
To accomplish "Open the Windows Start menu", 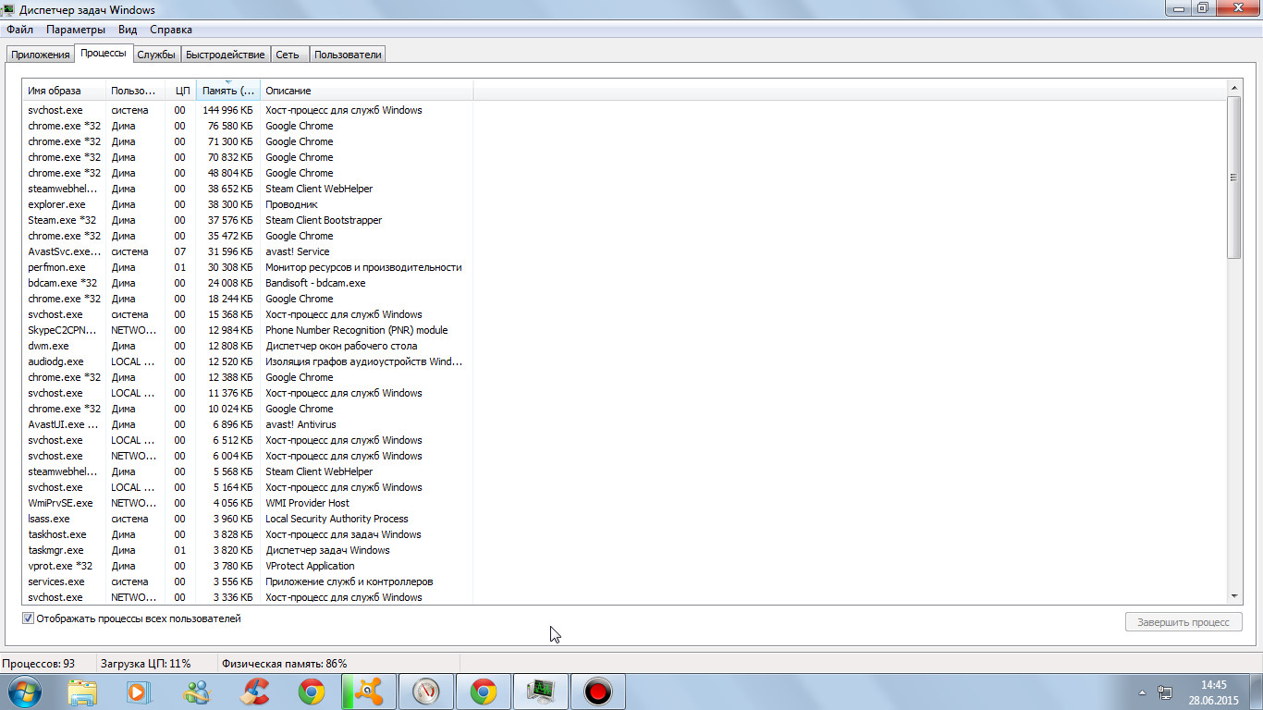I will [x=24, y=692].
